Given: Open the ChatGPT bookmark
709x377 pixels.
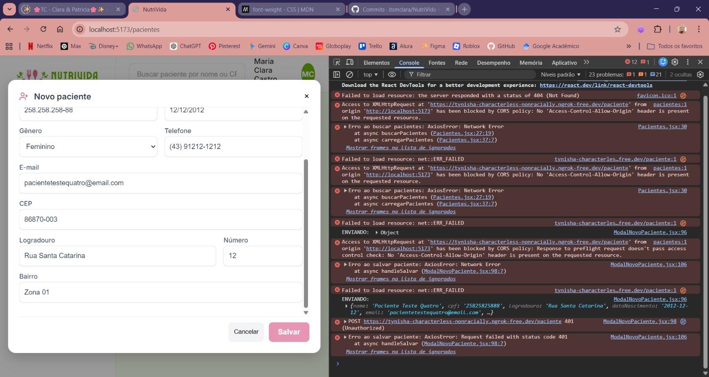Looking at the screenshot, I should tap(185, 46).
